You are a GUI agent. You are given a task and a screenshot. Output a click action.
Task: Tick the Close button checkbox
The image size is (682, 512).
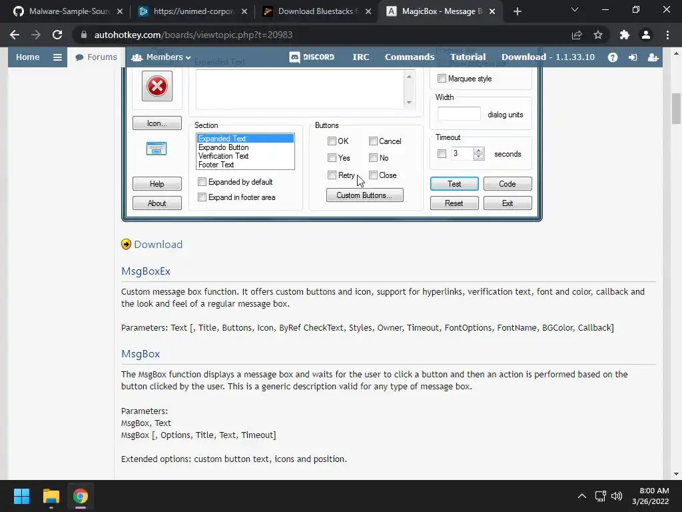click(373, 175)
